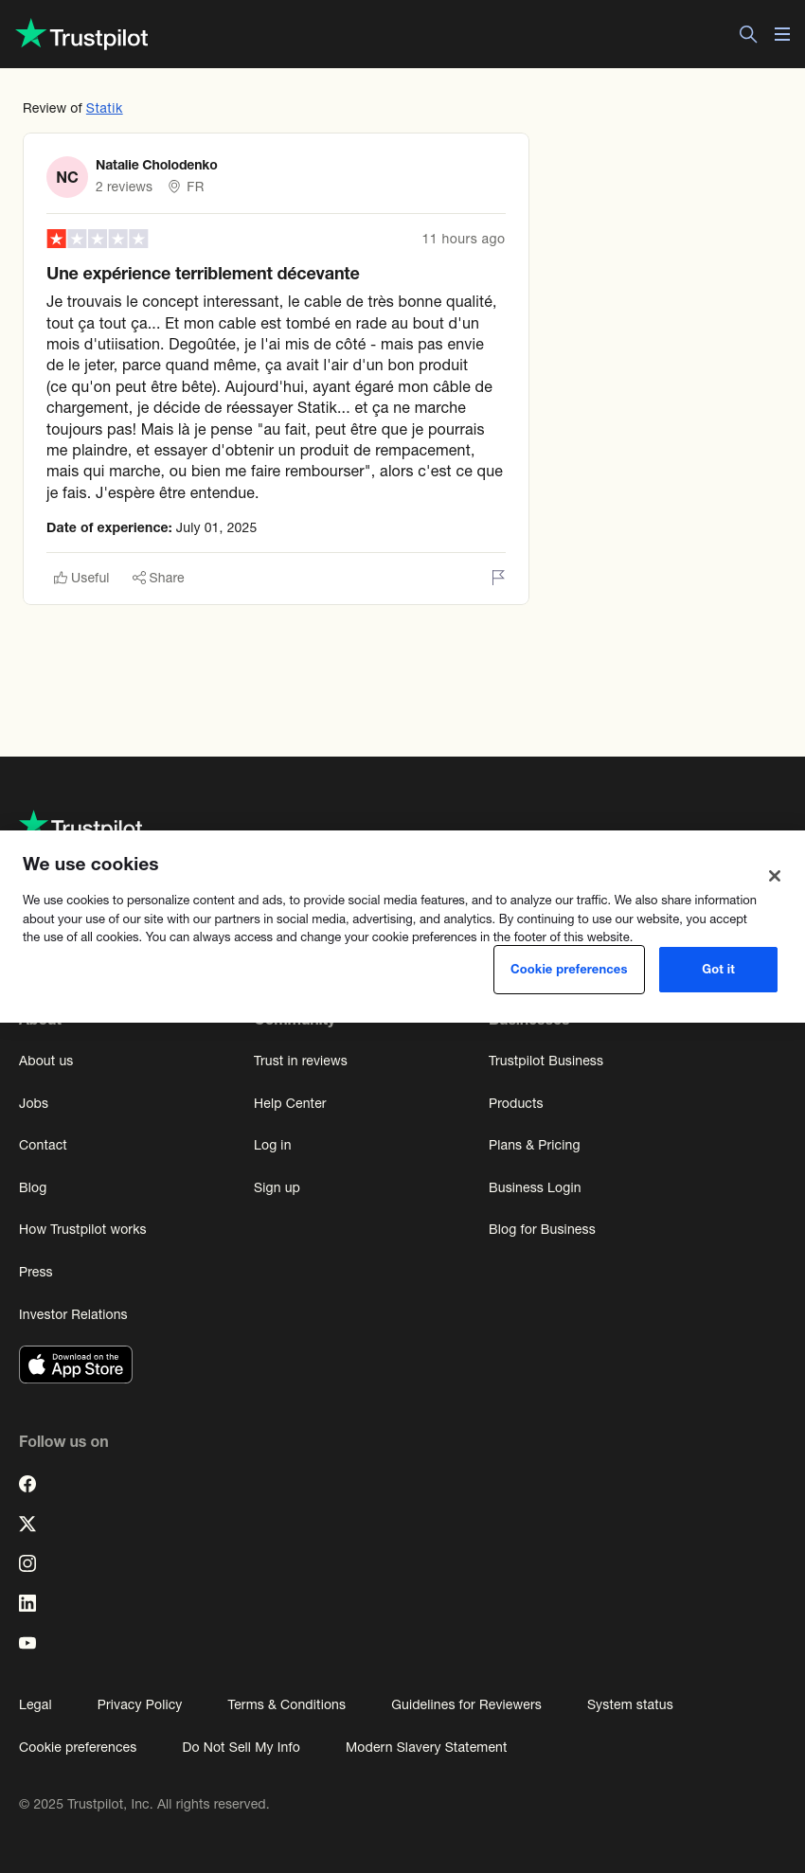805x1873 pixels.
Task: Click the 2025 Trustpilot copyright text
Action: [x=144, y=1804]
